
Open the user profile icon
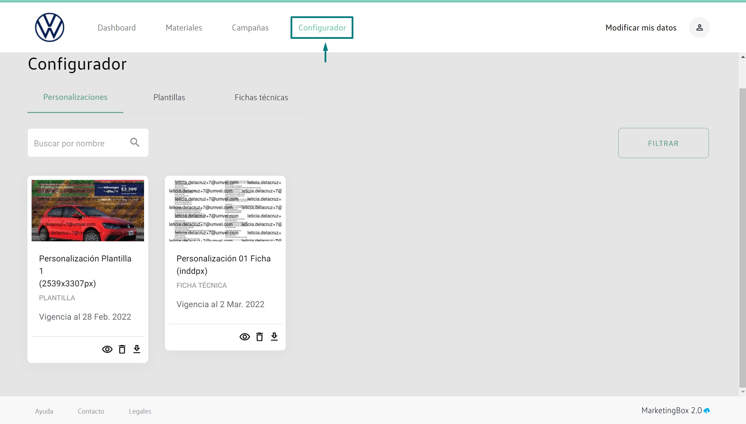coord(699,27)
